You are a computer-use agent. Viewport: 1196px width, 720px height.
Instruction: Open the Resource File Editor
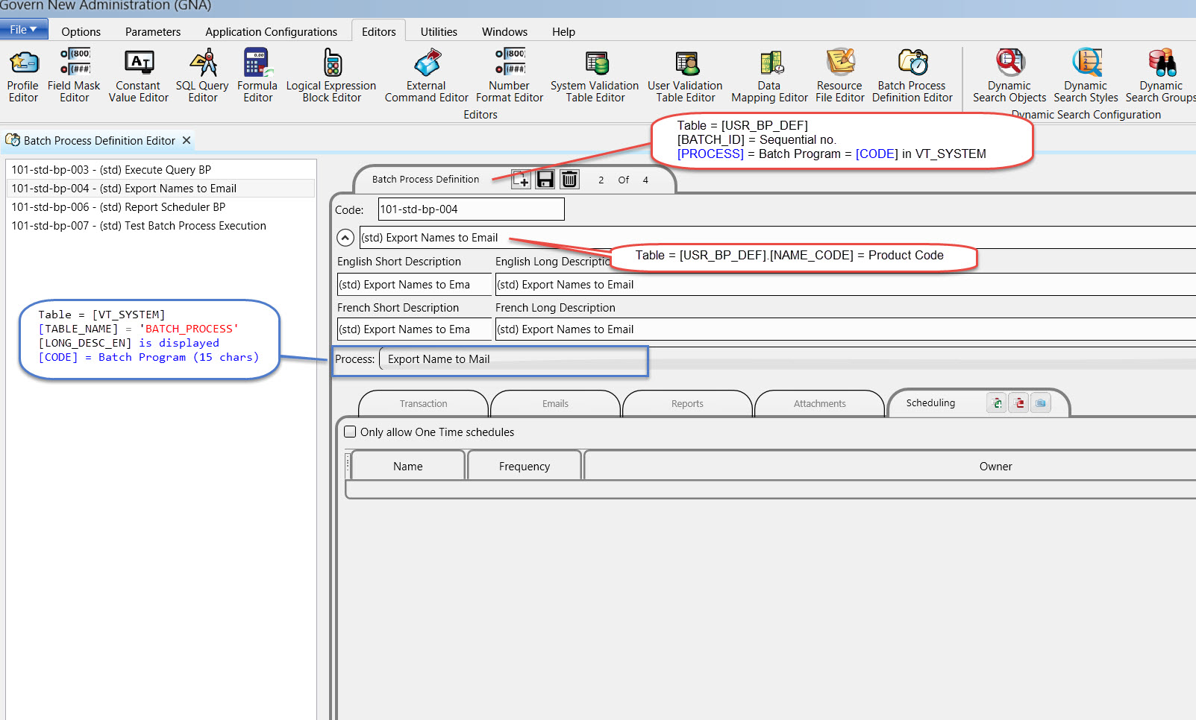tap(839, 76)
